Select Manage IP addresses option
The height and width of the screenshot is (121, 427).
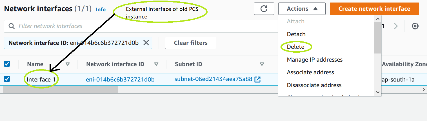click(x=315, y=60)
